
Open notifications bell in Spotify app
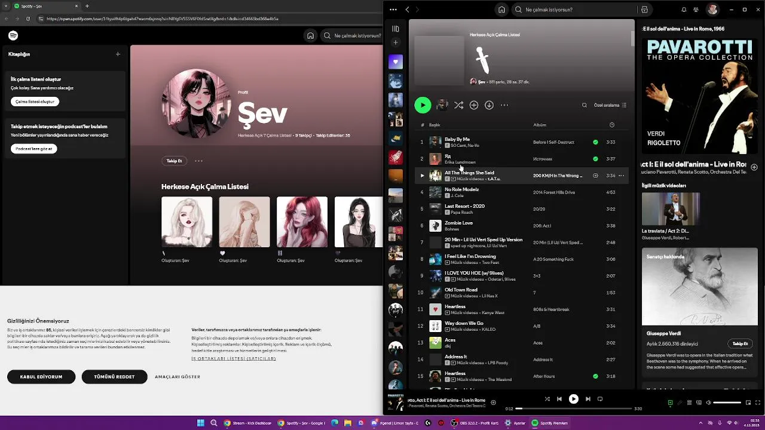click(684, 10)
